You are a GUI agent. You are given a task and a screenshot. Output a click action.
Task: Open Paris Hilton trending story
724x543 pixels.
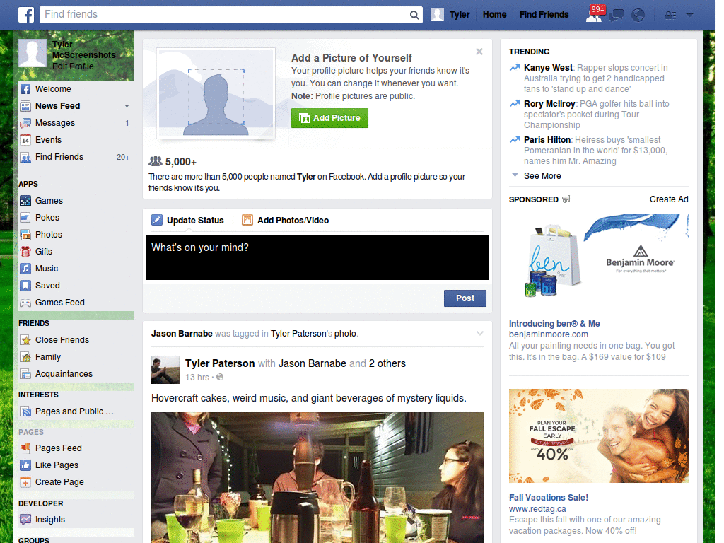(x=547, y=140)
